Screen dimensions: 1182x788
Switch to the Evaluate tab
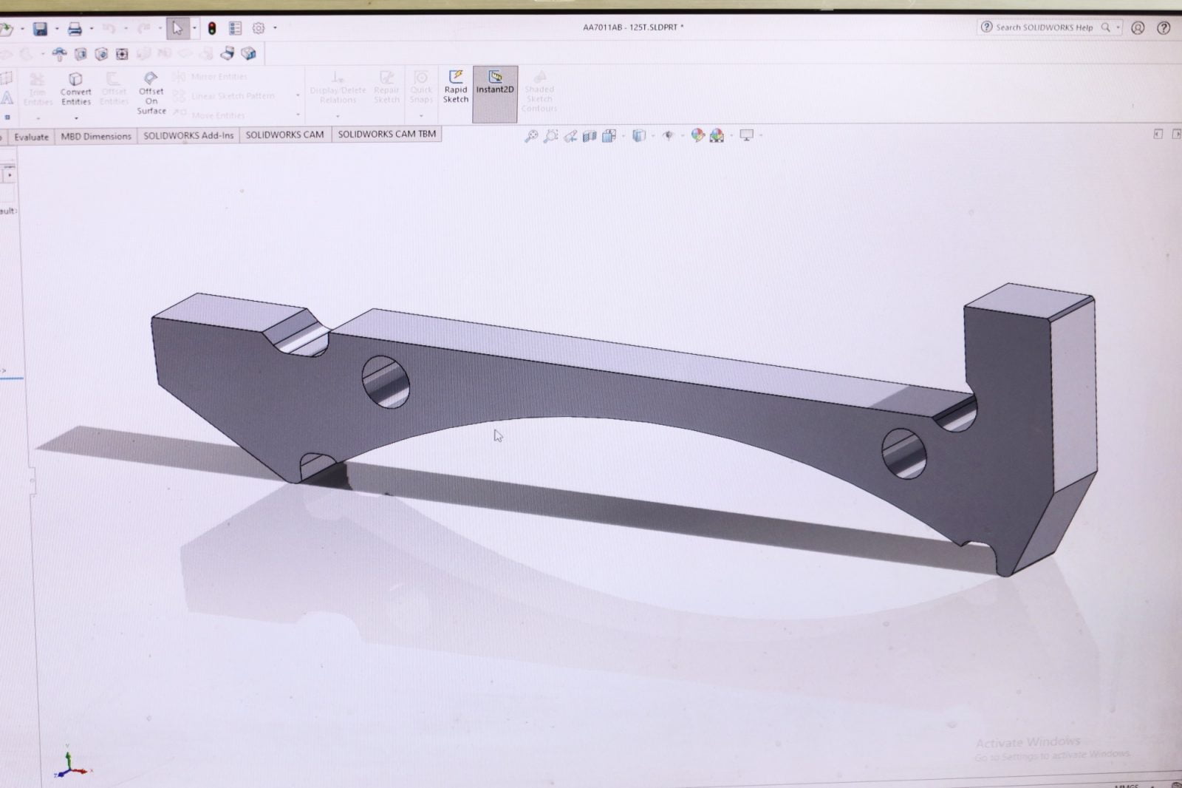click(x=31, y=137)
